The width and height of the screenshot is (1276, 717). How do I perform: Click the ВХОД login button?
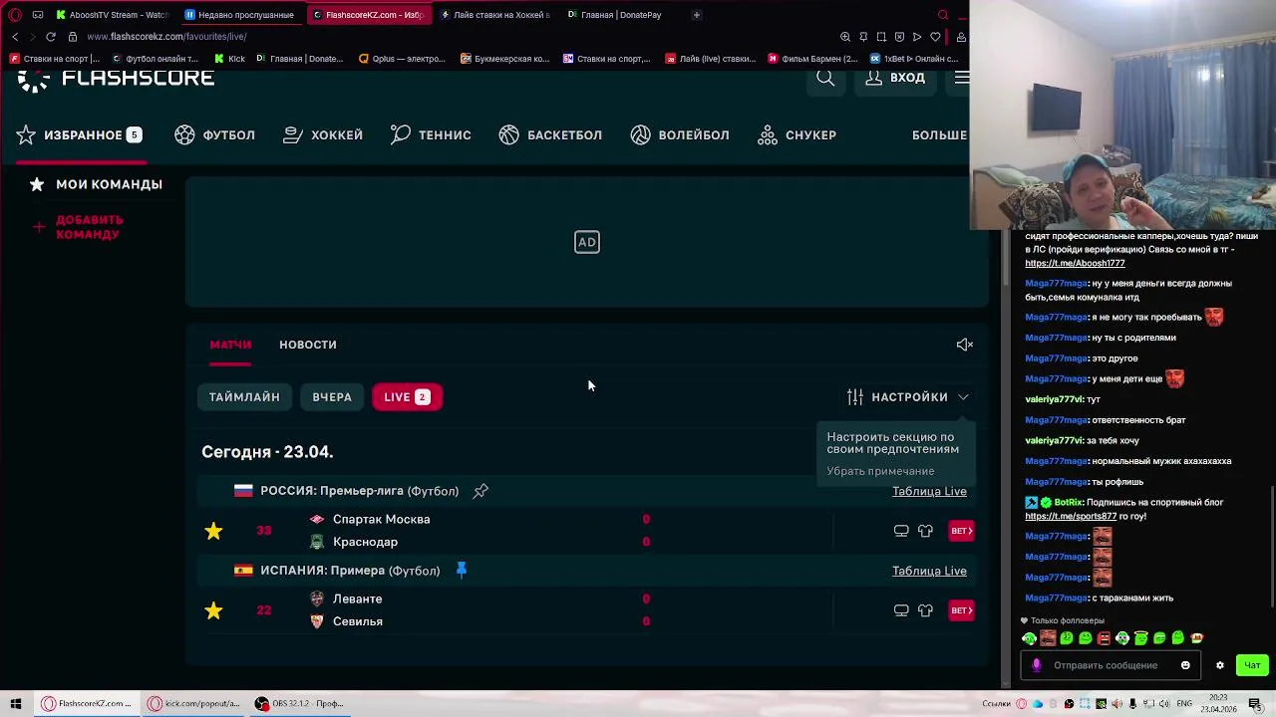(x=895, y=78)
